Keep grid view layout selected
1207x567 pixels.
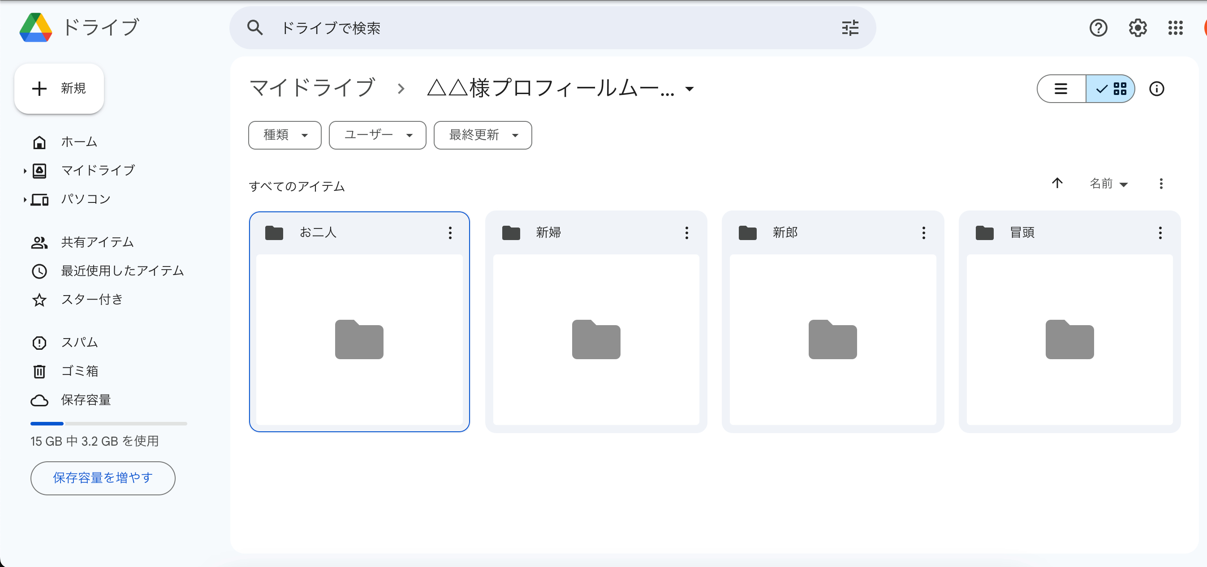(1111, 89)
